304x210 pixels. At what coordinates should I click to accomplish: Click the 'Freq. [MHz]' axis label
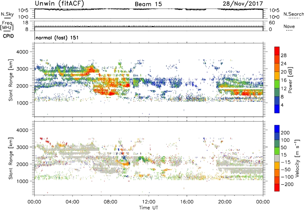[x=7, y=25]
